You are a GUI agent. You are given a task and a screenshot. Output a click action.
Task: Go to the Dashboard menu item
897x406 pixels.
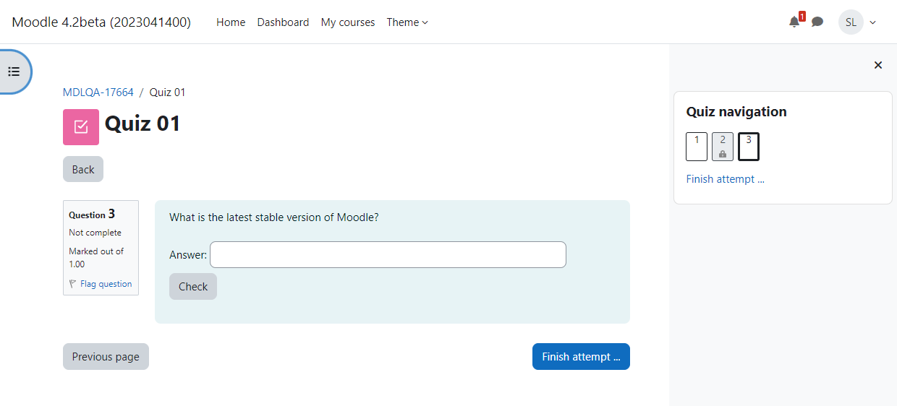click(283, 22)
